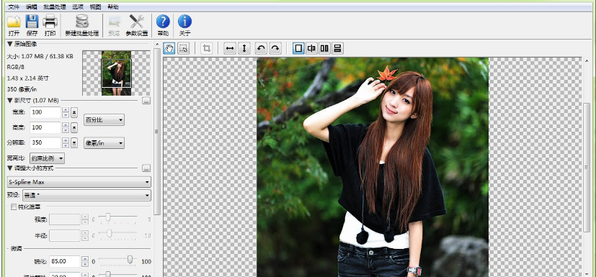Click the 半径 radius slider handle
This screenshot has width=596, height=277.
point(109,234)
